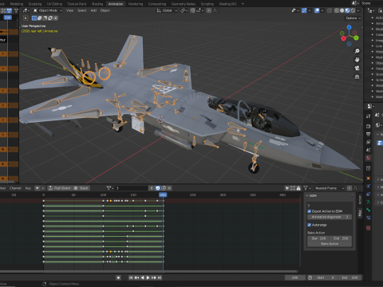Toggle the camera view icon
The height and width of the screenshot is (287, 383).
[357, 69]
